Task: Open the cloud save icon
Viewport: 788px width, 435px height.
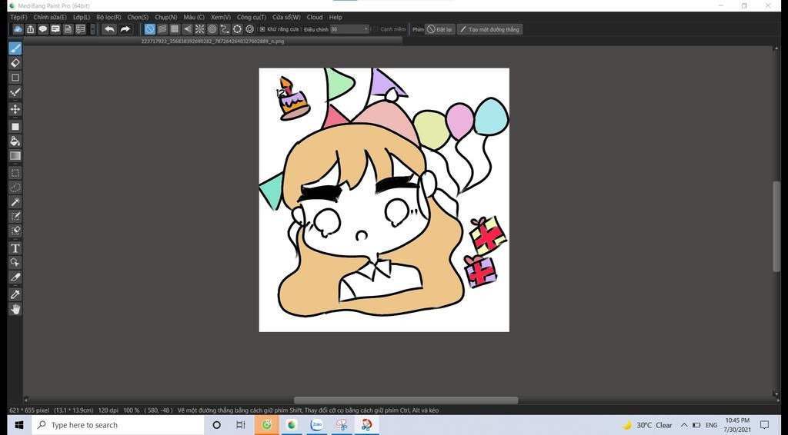Action: point(18,29)
